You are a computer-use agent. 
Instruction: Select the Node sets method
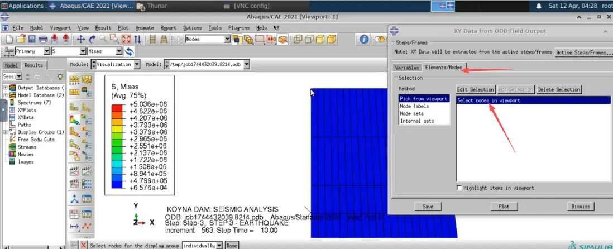424,113
